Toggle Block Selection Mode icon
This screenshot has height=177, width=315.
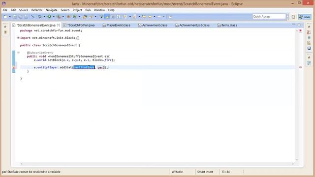(113, 17)
